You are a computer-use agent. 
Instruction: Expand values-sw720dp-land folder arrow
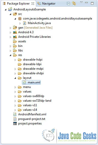(x=15, y=101)
